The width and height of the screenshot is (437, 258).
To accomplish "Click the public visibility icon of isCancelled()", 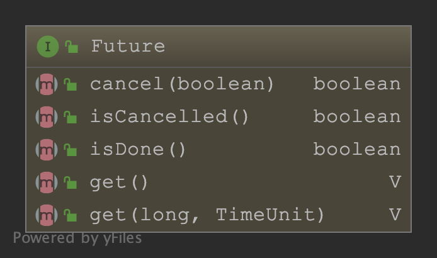I will [71, 118].
